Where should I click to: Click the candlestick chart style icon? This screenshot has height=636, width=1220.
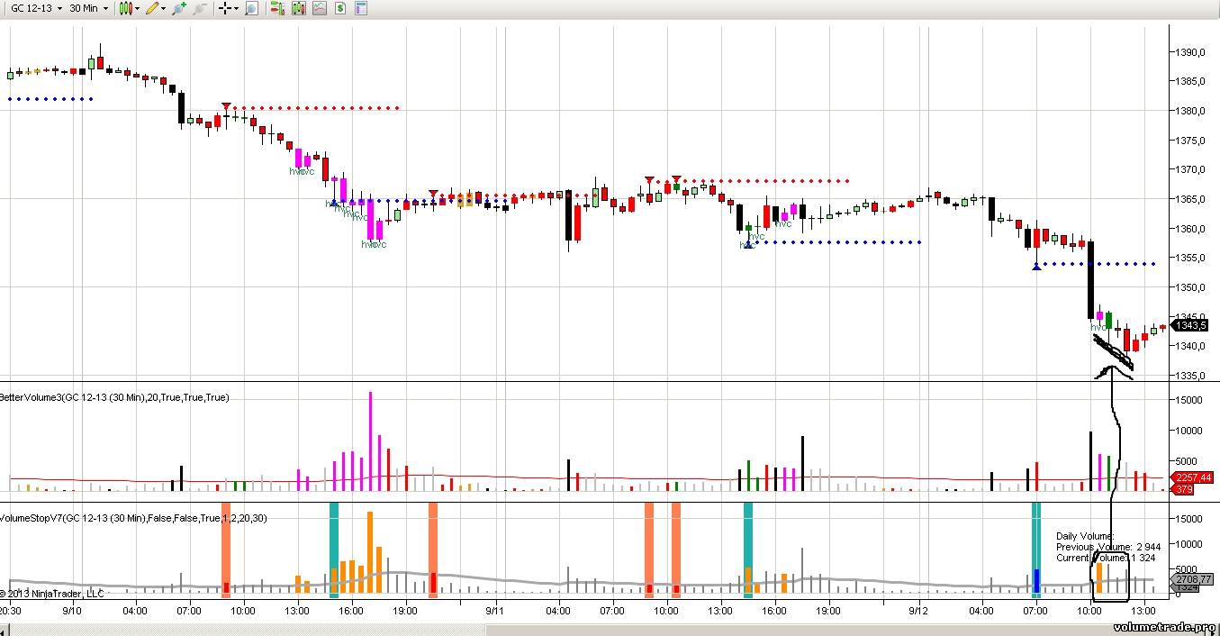pos(126,8)
